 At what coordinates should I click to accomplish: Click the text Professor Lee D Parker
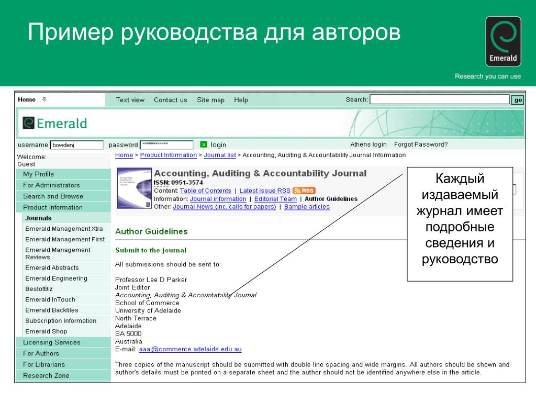pos(151,280)
